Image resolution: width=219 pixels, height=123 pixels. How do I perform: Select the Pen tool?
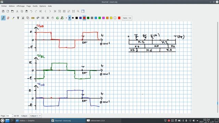[3, 18]
